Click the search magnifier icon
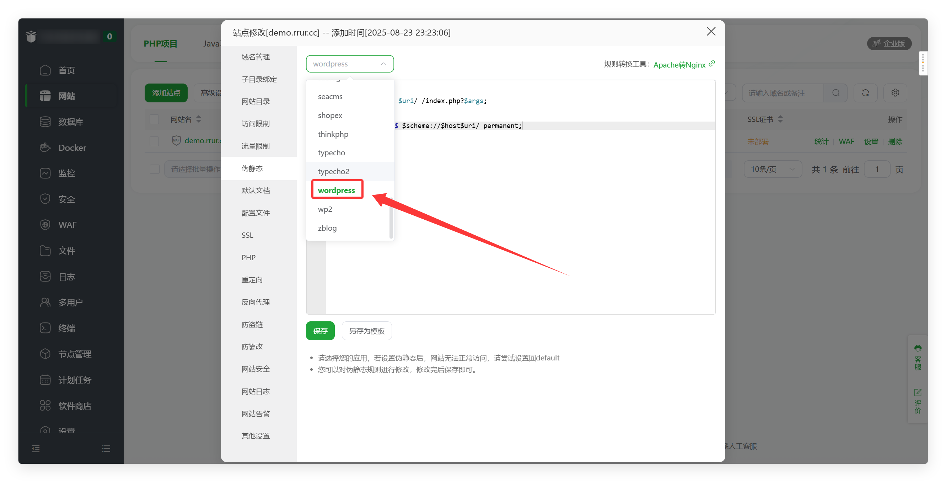 [835, 93]
